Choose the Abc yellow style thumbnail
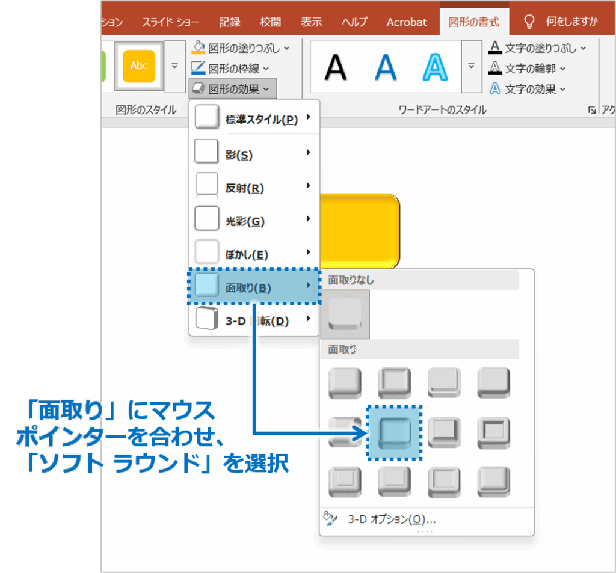Image resolution: width=616 pixels, height=573 pixels. (138, 66)
